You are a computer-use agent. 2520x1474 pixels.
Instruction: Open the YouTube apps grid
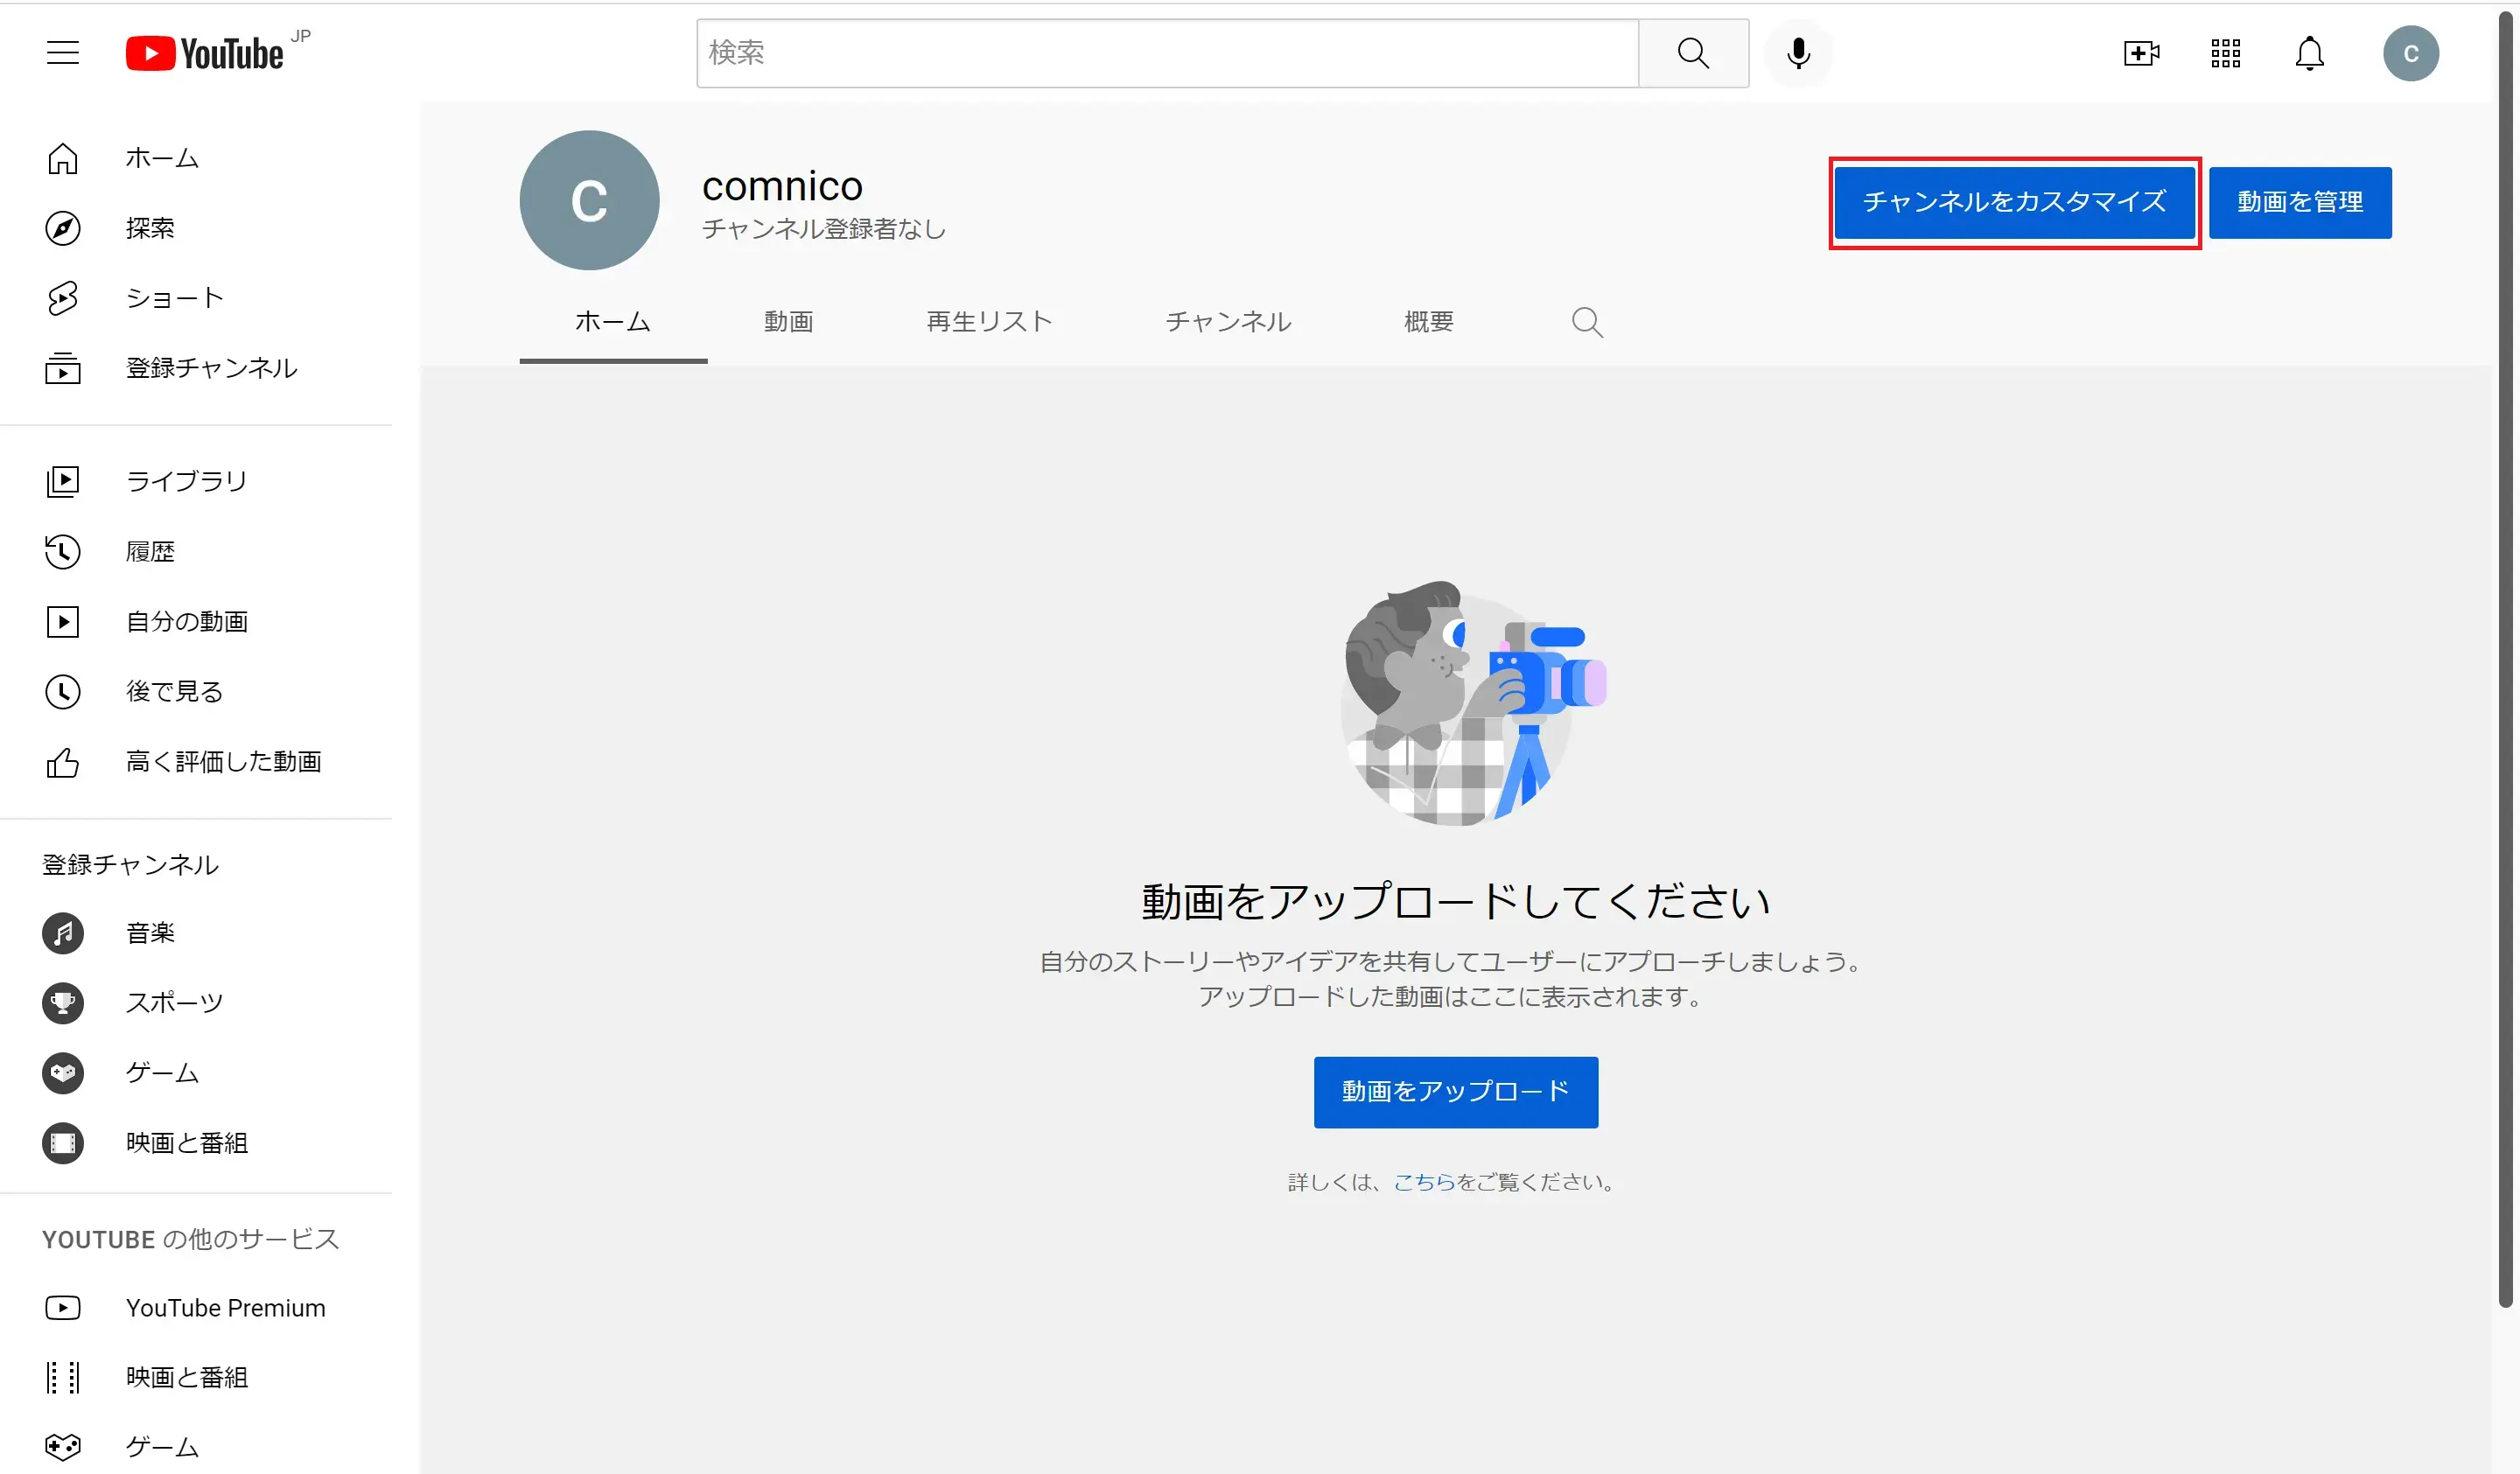(x=2225, y=53)
